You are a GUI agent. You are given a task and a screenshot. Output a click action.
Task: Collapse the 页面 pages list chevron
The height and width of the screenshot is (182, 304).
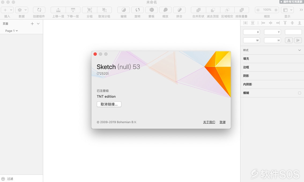pos(38,24)
